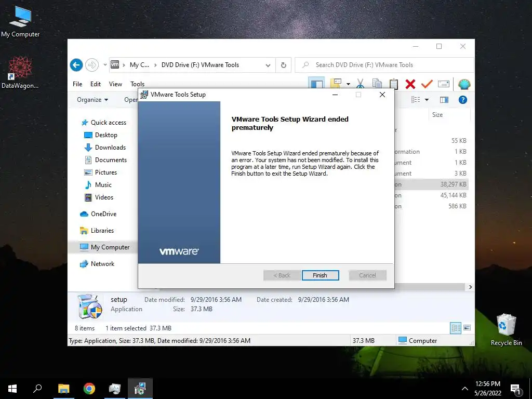The image size is (532, 399).
Task: Select Documents in navigation pane
Action: pos(105,160)
